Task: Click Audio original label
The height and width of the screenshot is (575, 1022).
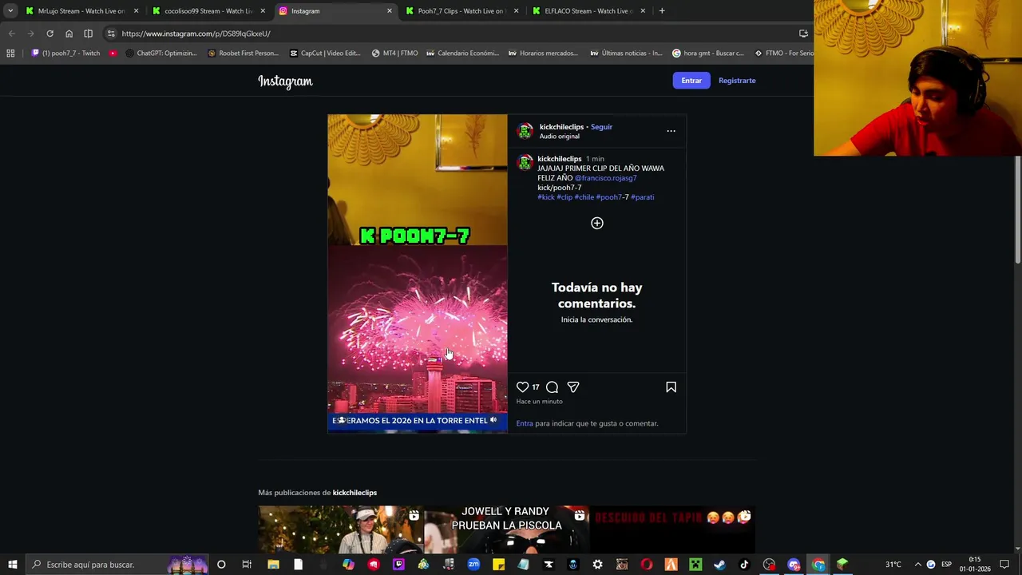Action: (x=560, y=137)
